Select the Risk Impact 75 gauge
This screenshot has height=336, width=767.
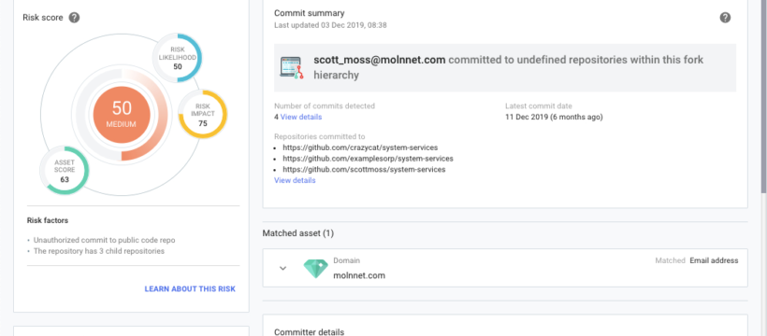(203, 114)
